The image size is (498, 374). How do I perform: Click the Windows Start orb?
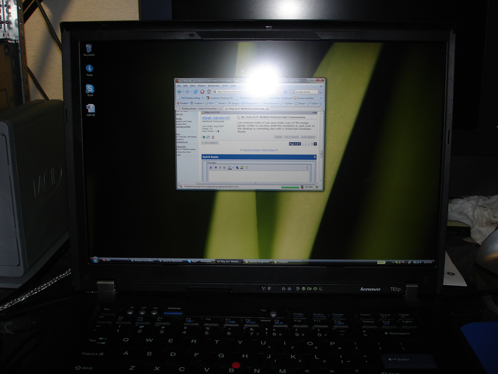tap(95, 260)
